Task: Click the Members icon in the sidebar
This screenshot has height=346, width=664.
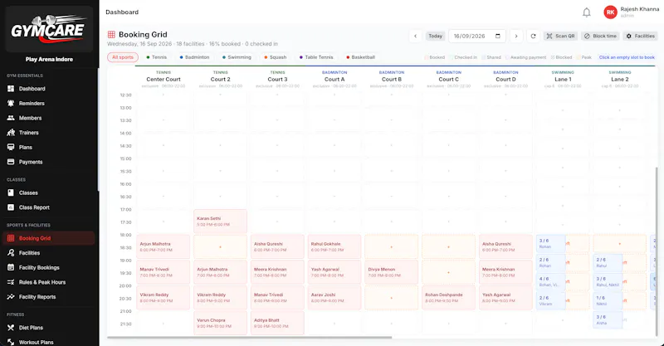Action: click(x=11, y=118)
